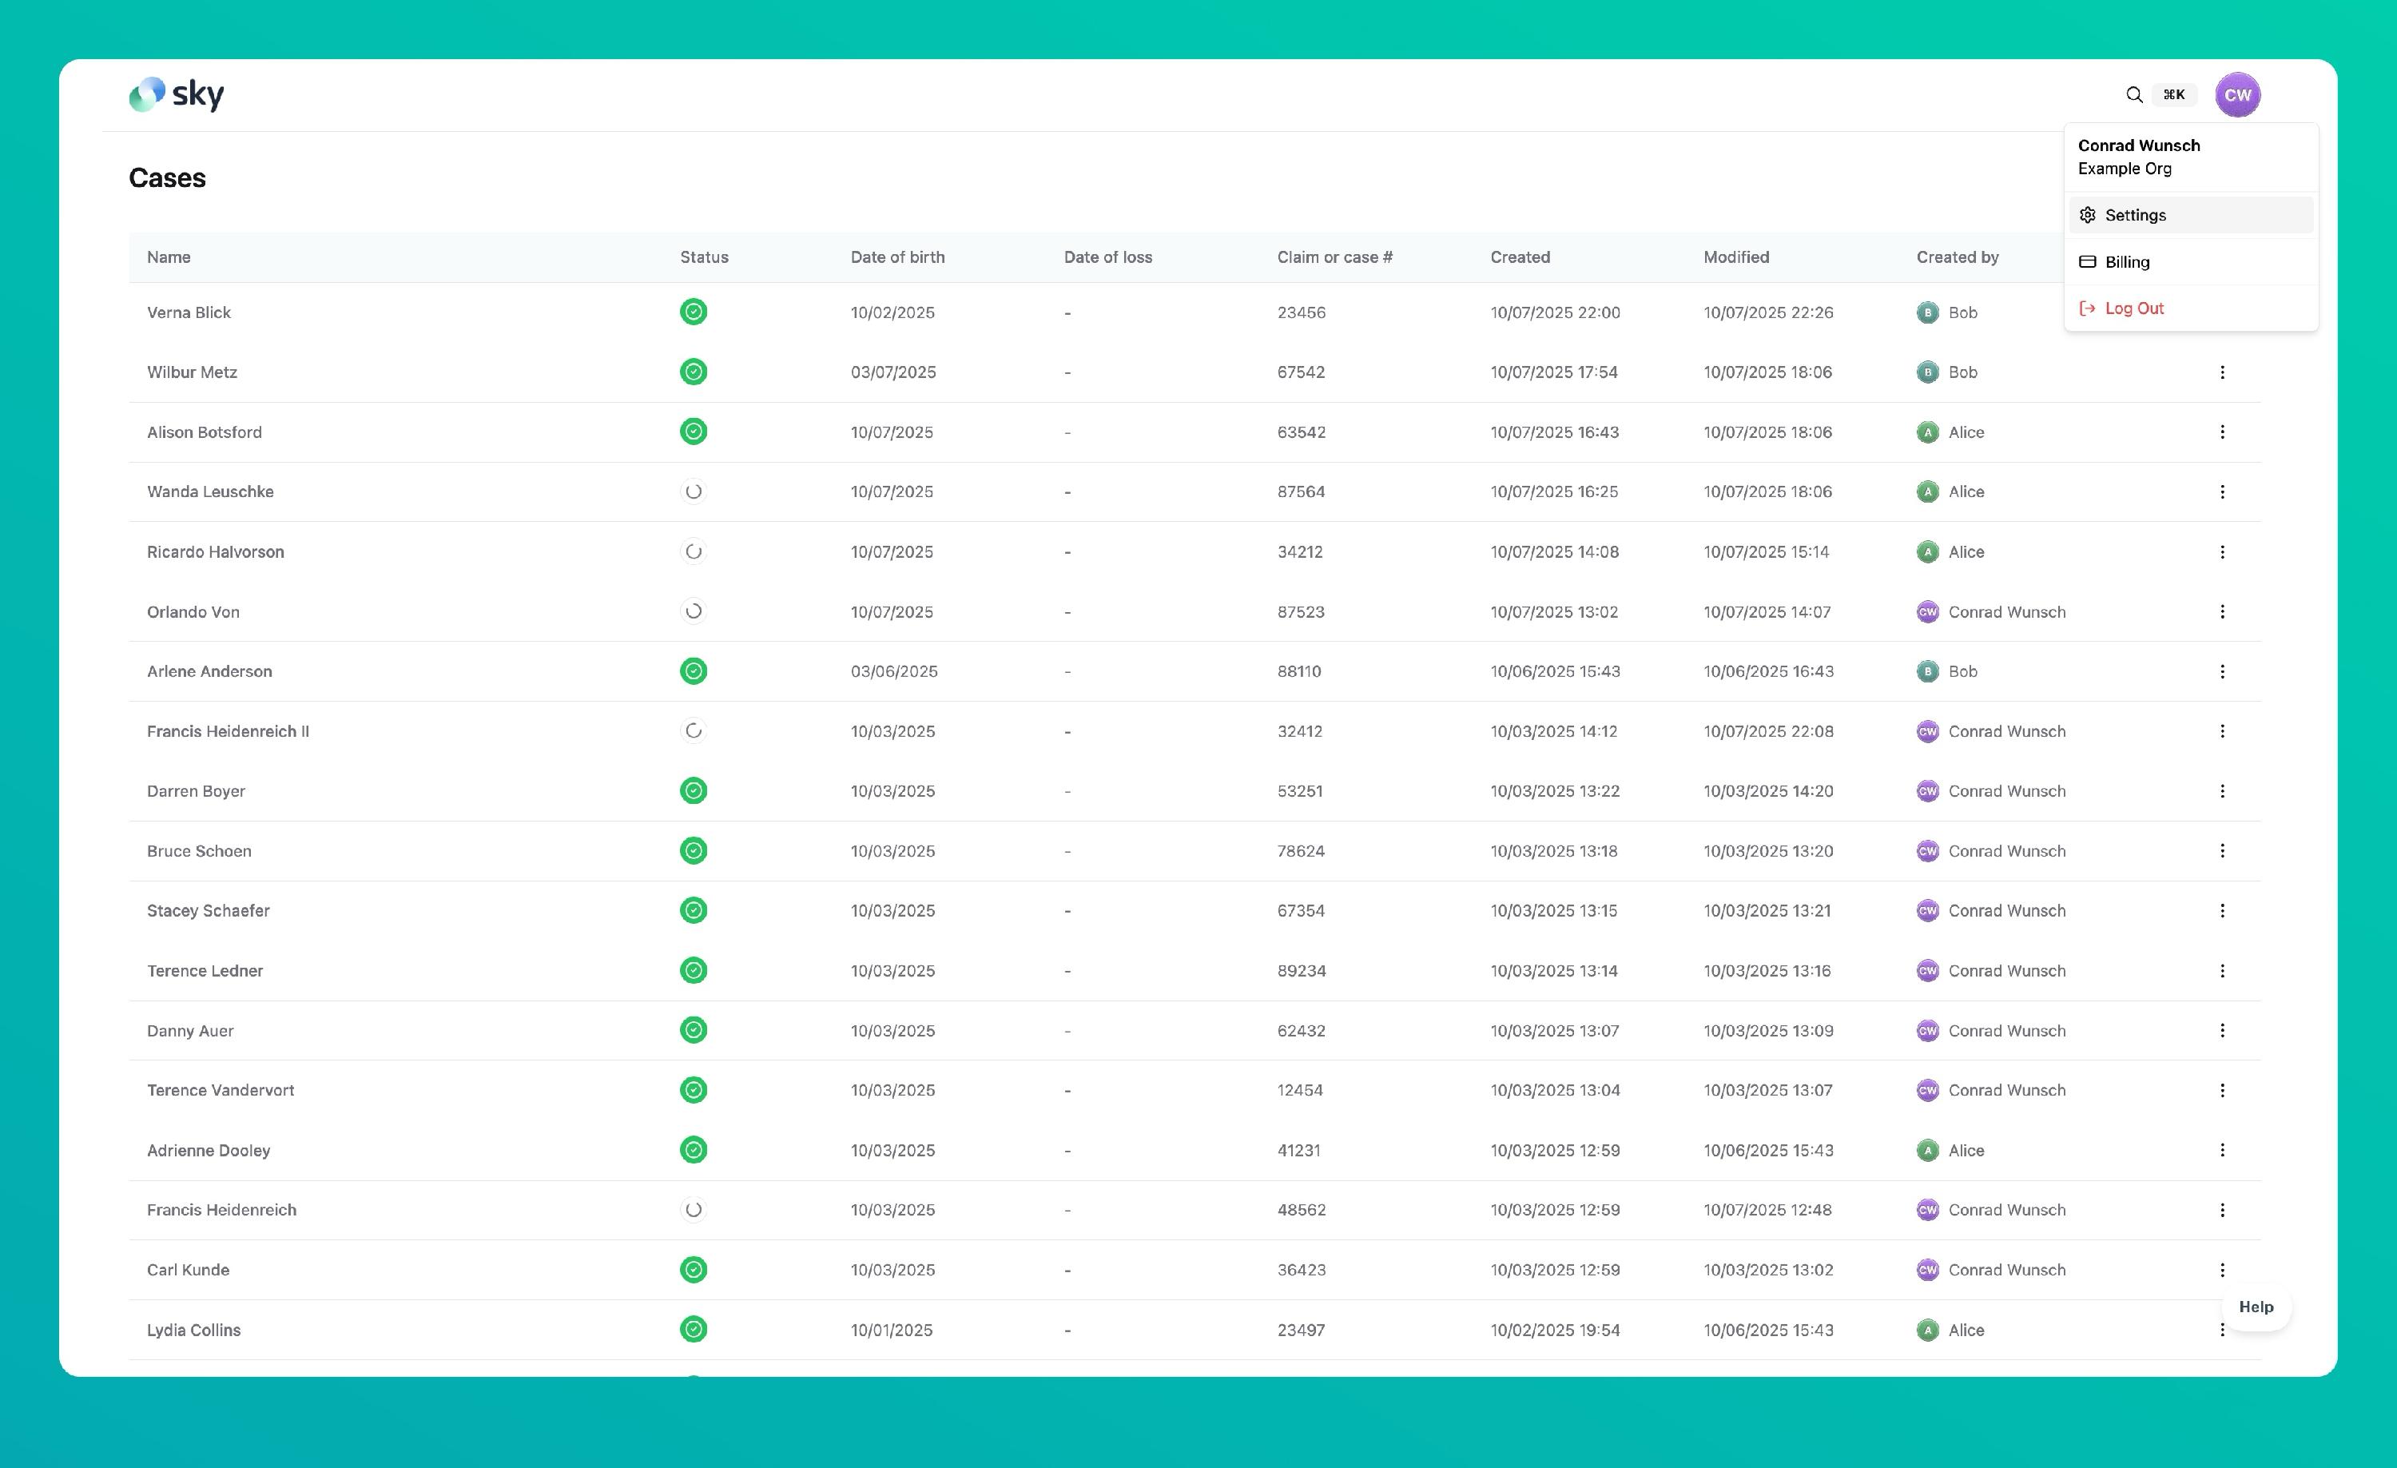Open the Stacey Schaefer case
The image size is (2397, 1468).
209,910
